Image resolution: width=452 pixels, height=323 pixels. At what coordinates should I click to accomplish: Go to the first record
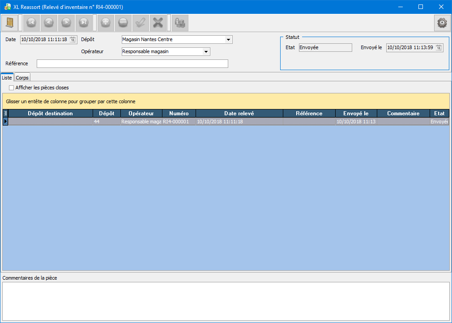point(31,22)
